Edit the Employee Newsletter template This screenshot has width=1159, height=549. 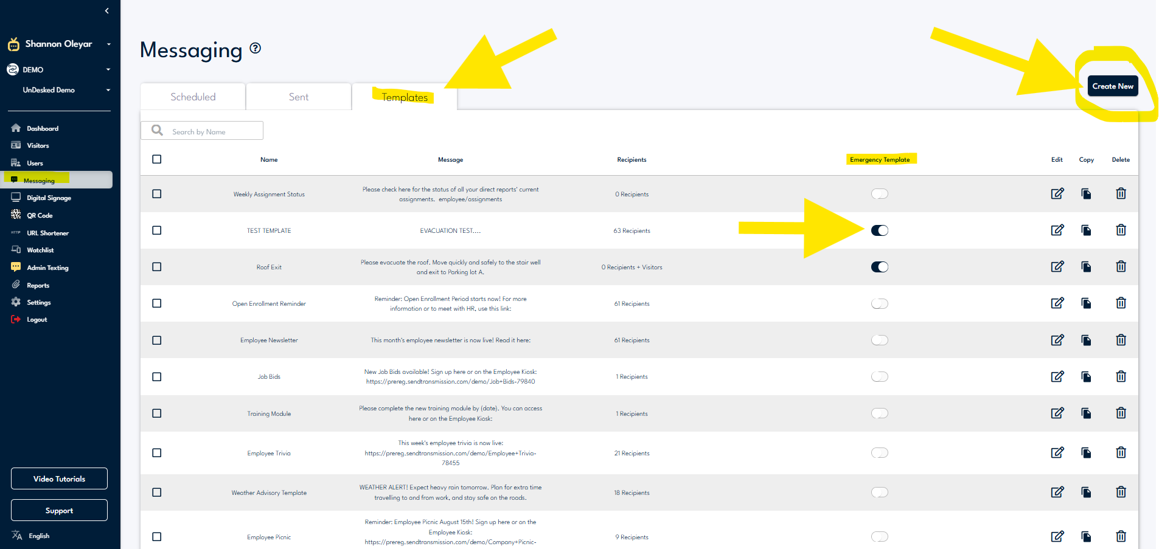coord(1057,340)
